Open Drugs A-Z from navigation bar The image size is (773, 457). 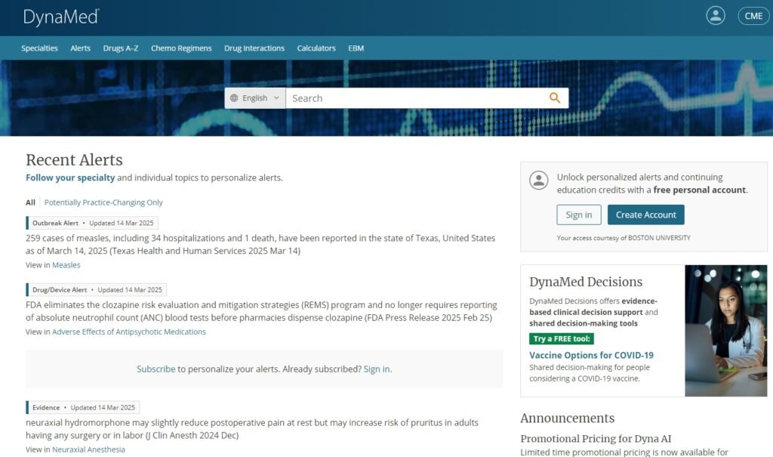click(x=121, y=48)
